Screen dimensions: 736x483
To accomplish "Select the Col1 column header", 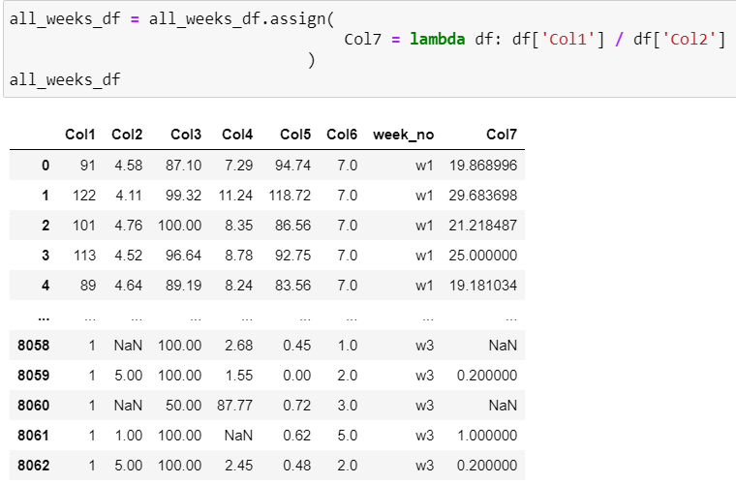I will [x=79, y=135].
